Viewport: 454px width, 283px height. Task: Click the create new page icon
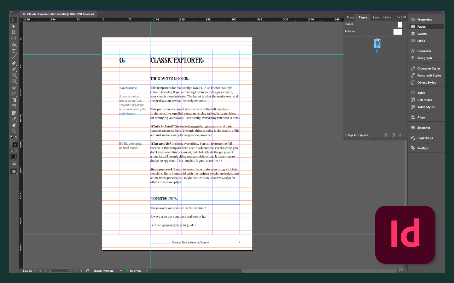point(393,135)
